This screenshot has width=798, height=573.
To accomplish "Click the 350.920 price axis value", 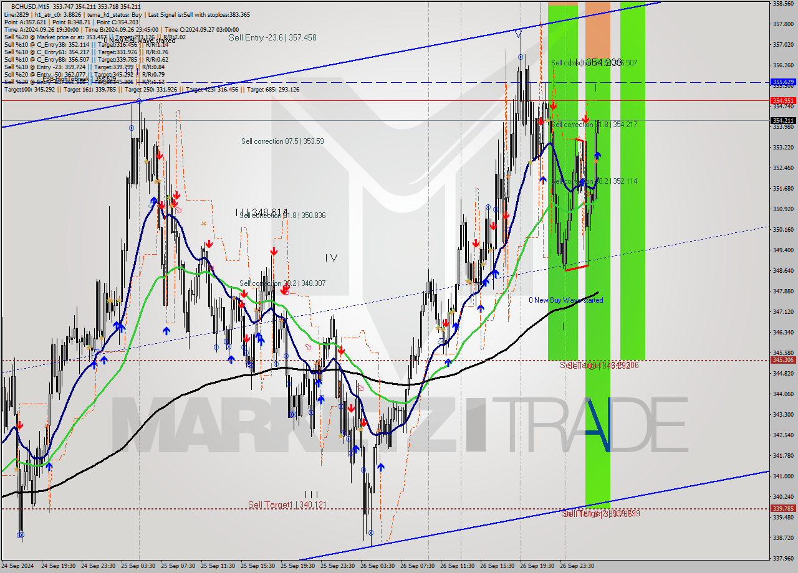I will pyautogui.click(x=783, y=209).
